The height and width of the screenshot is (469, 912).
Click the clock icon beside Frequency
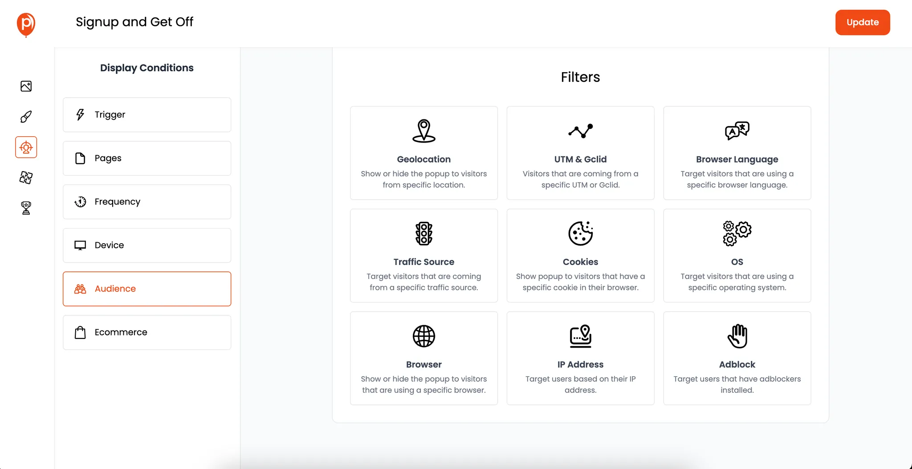click(x=80, y=201)
